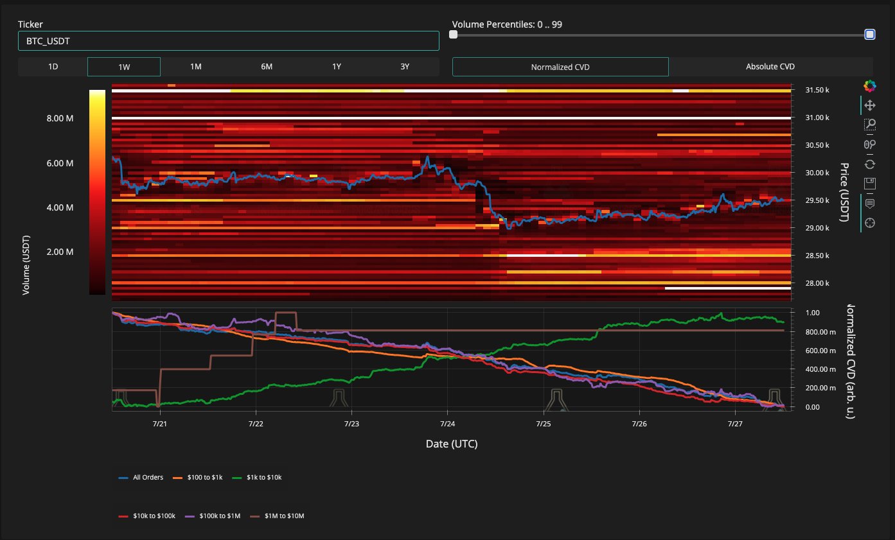Choose the 3Y timeframe
The image size is (895, 540).
tap(405, 67)
